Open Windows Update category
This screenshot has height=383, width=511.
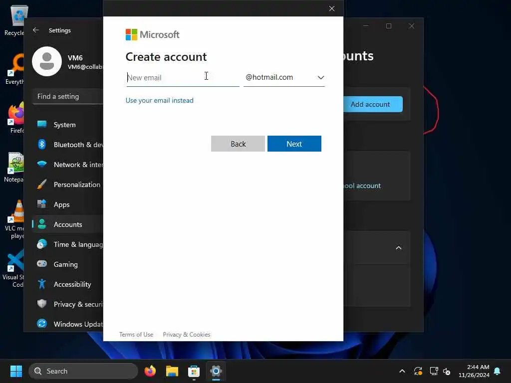68,324
